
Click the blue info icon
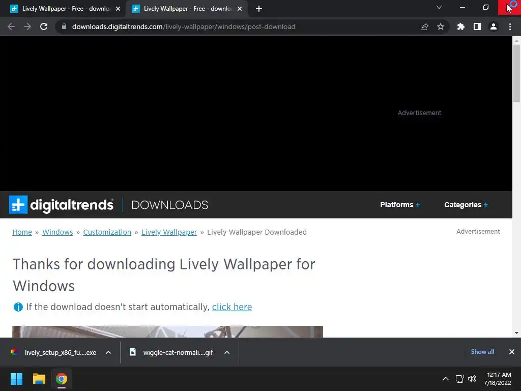click(18, 307)
